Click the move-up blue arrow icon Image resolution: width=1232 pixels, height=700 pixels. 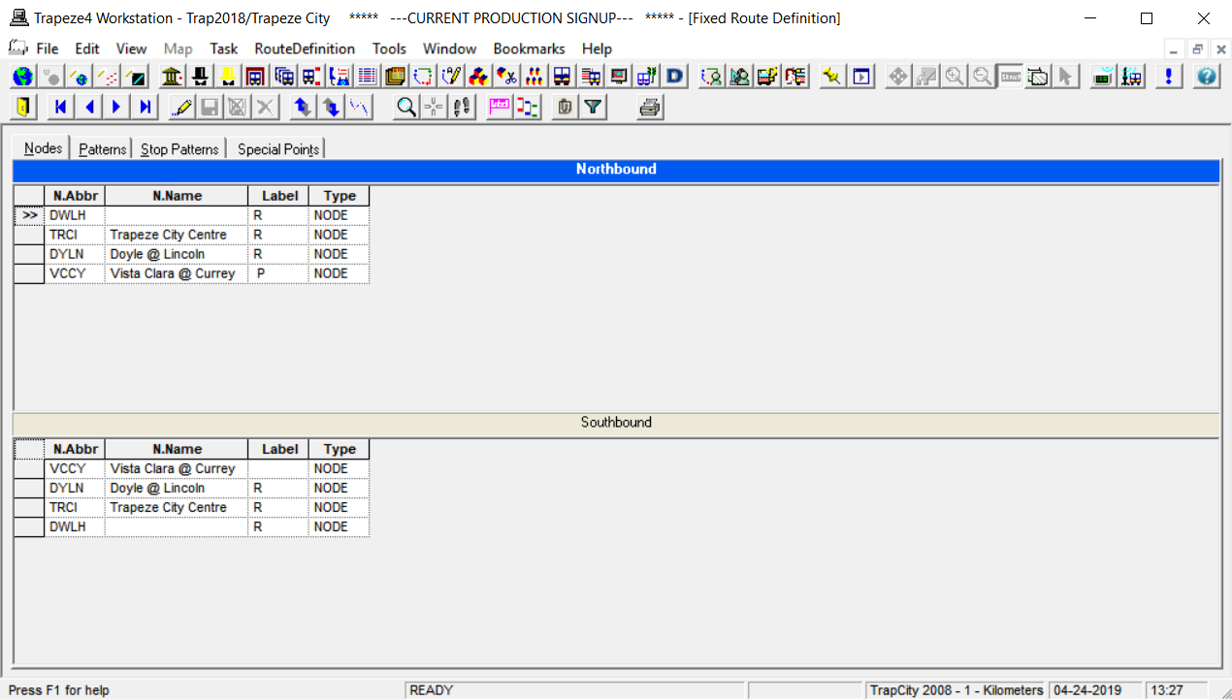[302, 107]
